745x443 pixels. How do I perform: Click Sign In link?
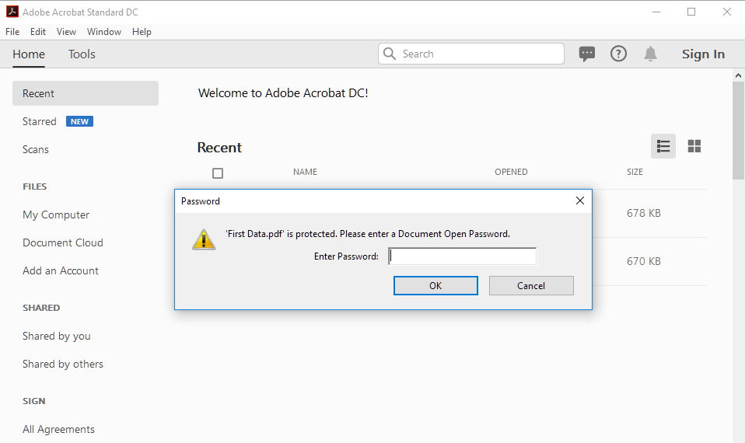tap(703, 54)
